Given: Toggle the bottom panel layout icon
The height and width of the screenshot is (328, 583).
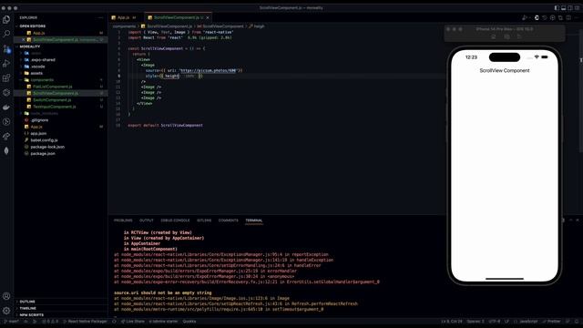Looking at the screenshot, I should 563,8.
